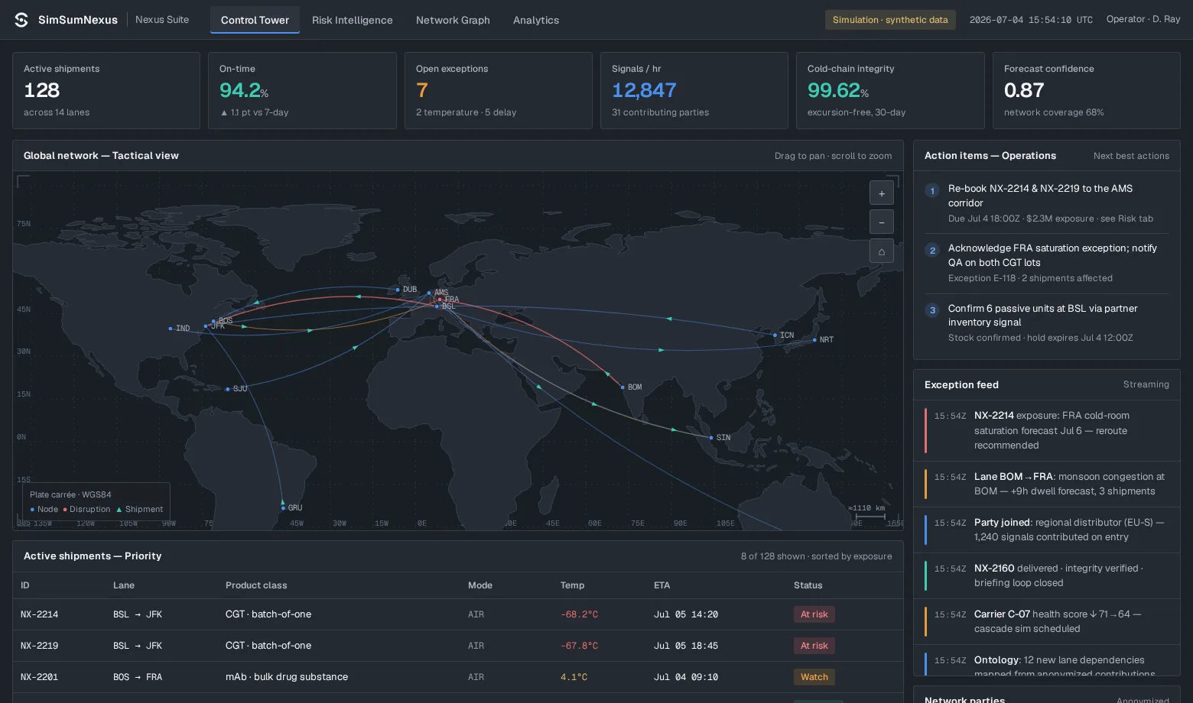Select the NX-2219 shipment row
1193x703 pixels.
coord(458,646)
